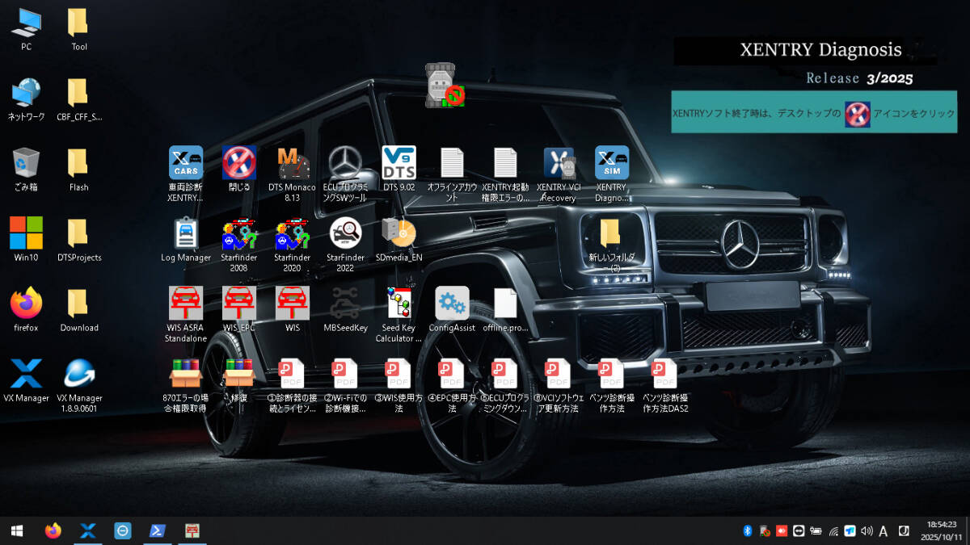Open SDmedia_EN
Screen dimensions: 970x545
click(x=399, y=239)
